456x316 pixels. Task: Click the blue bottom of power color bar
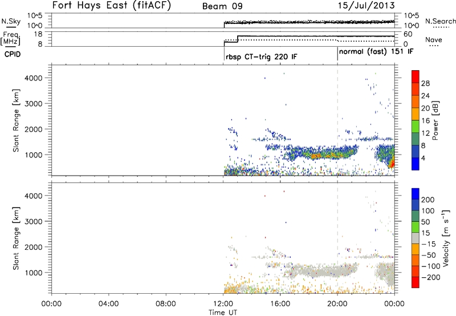tap(416, 164)
